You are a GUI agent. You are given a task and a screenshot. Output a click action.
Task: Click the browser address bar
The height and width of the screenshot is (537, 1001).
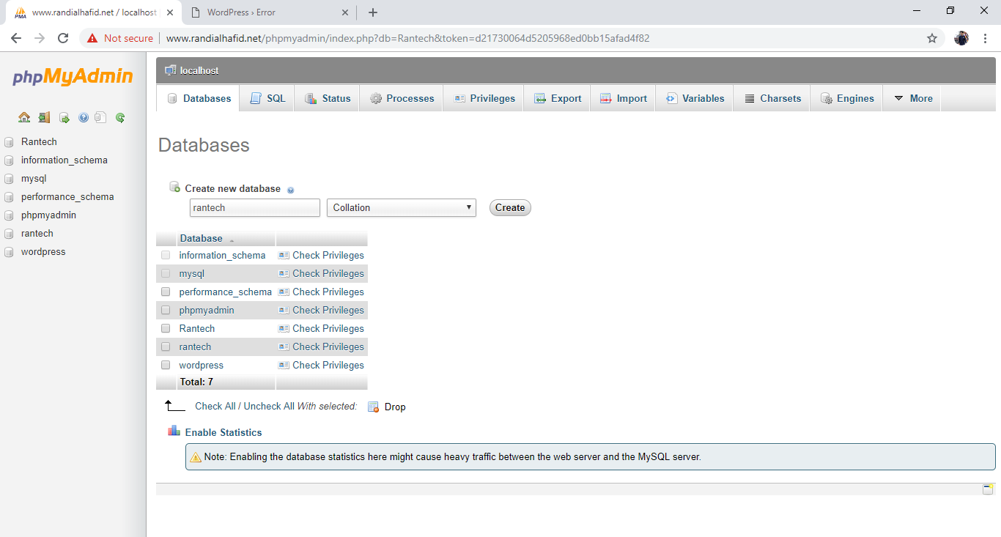point(542,38)
